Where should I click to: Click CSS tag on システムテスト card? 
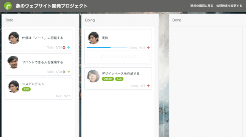click(x=26, y=89)
